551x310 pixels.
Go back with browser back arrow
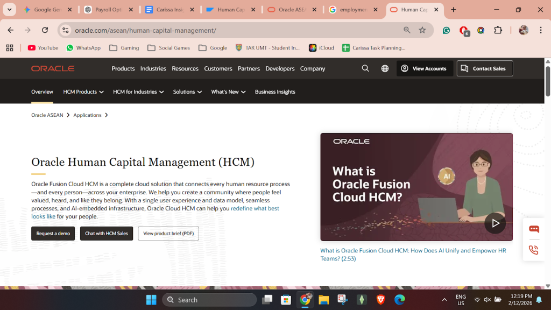pos(11,30)
